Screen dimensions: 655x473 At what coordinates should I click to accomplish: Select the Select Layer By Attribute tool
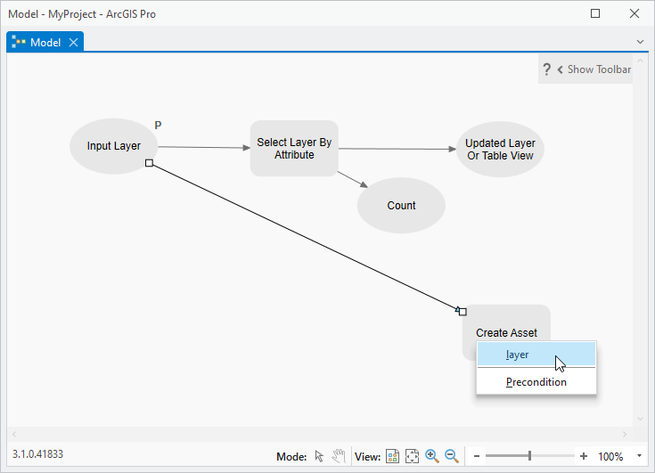coord(294,148)
